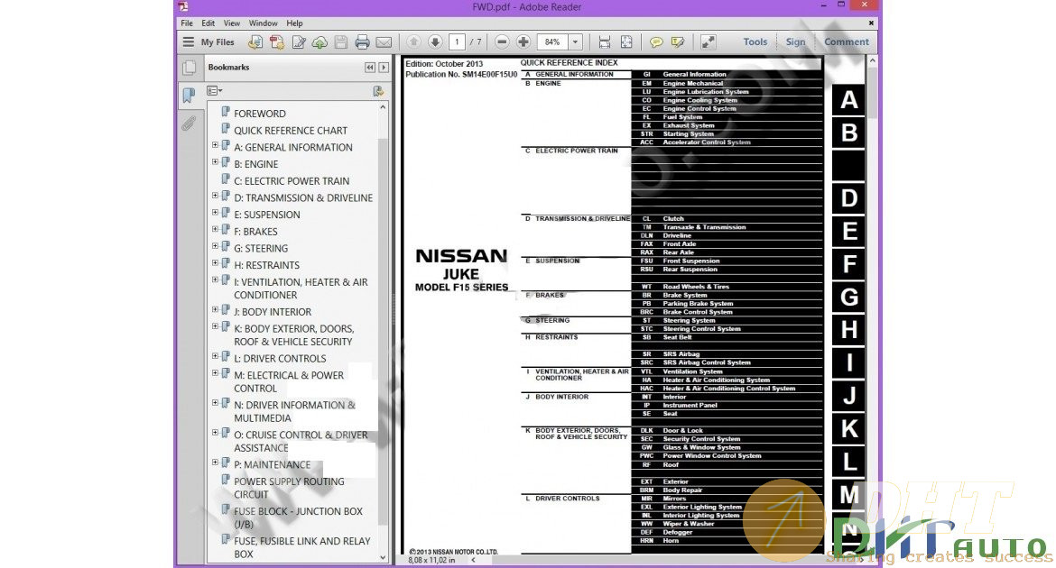Go to previous page arrow
The height and width of the screenshot is (568, 1056).
413,41
